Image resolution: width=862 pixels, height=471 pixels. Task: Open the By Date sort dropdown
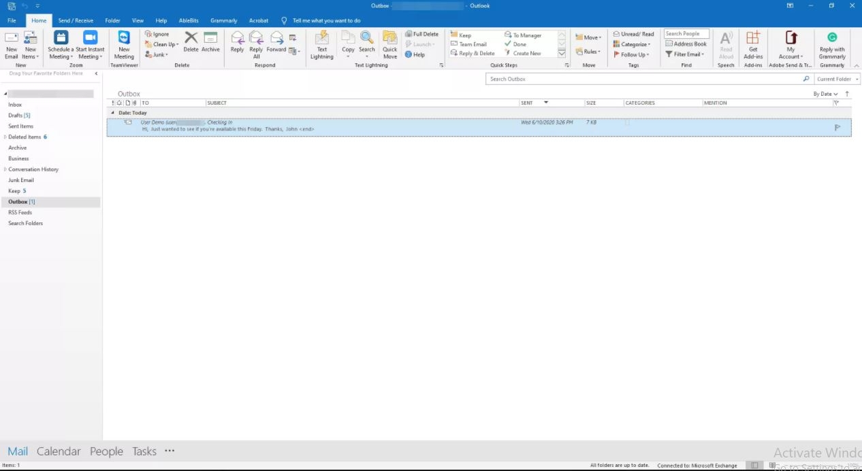click(x=825, y=94)
